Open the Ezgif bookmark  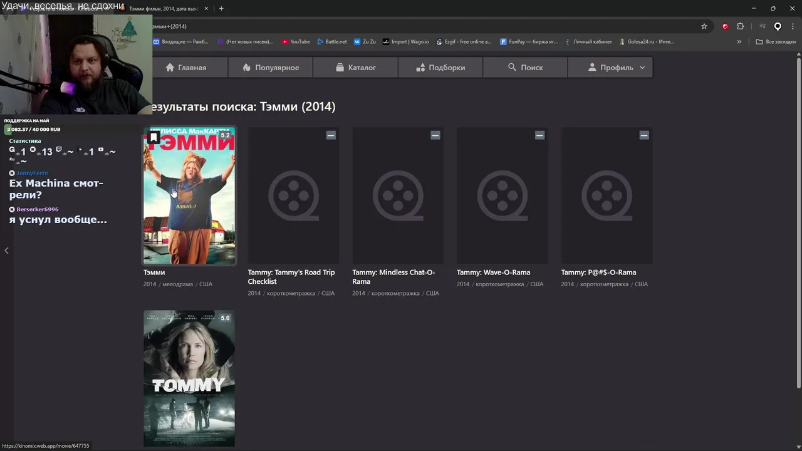point(464,42)
